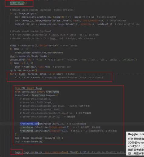Click the LOGGER.info statement
The image size is (144, 157).
73,60
